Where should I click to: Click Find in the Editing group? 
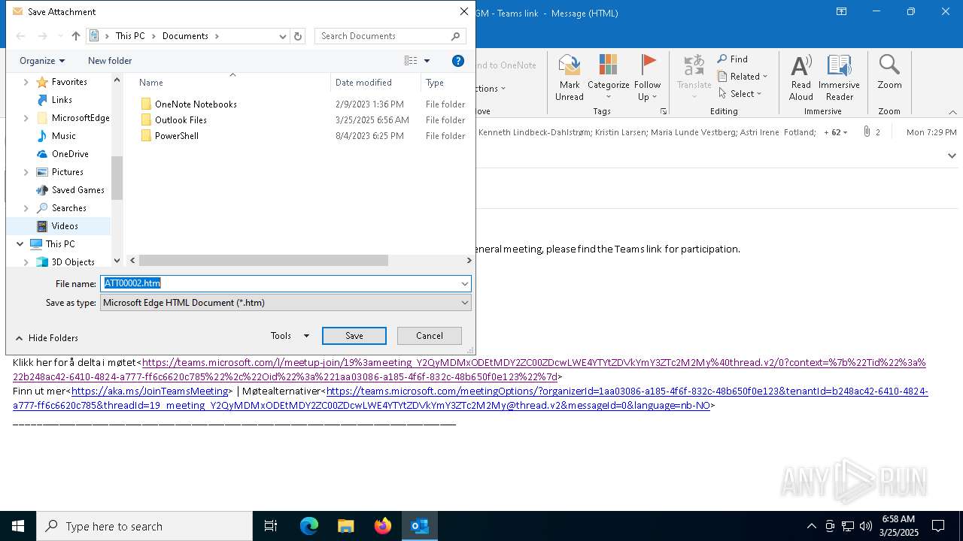(733, 59)
